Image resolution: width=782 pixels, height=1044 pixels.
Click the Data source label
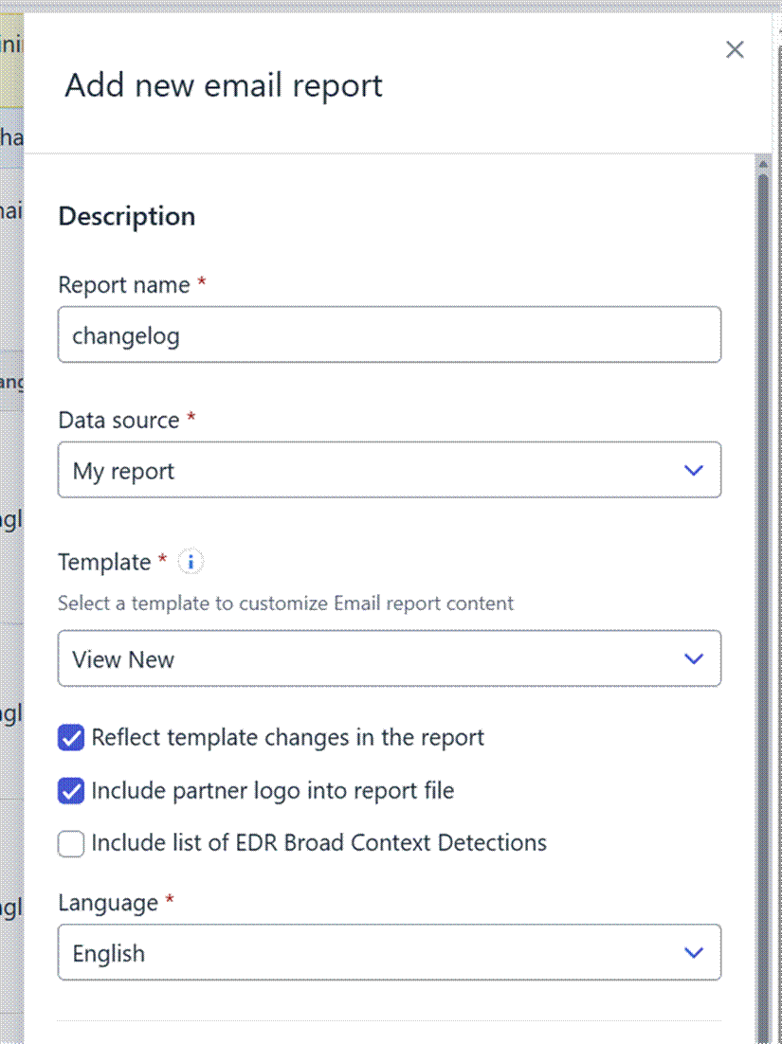tap(118, 420)
